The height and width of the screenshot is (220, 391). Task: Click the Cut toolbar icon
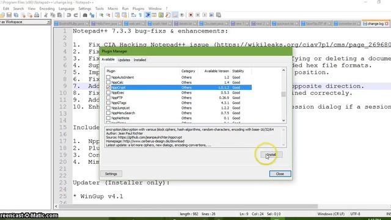coord(46,15)
